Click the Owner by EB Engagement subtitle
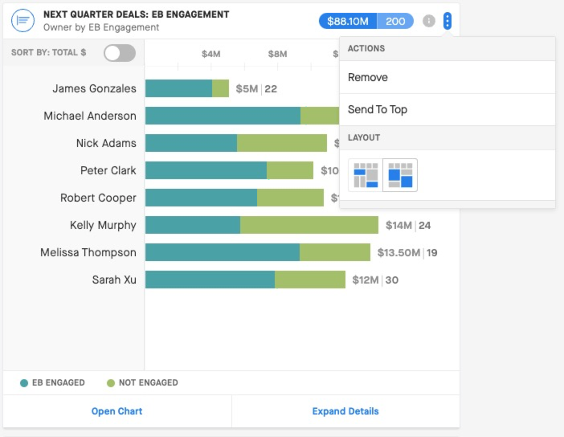Screen dimensions: 564x437 click(x=101, y=27)
